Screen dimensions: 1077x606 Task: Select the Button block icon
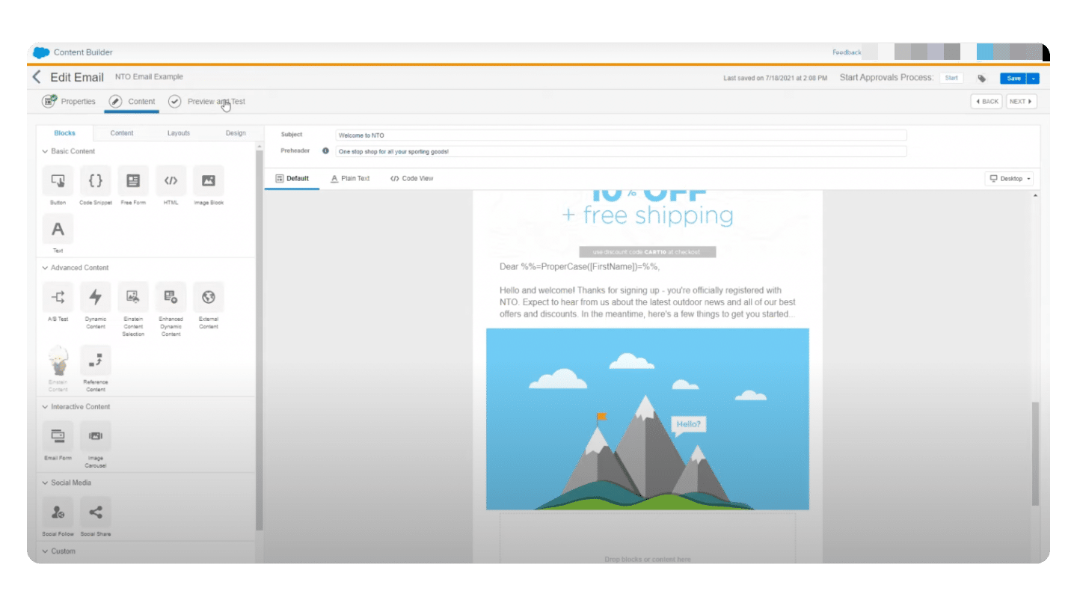click(x=58, y=180)
